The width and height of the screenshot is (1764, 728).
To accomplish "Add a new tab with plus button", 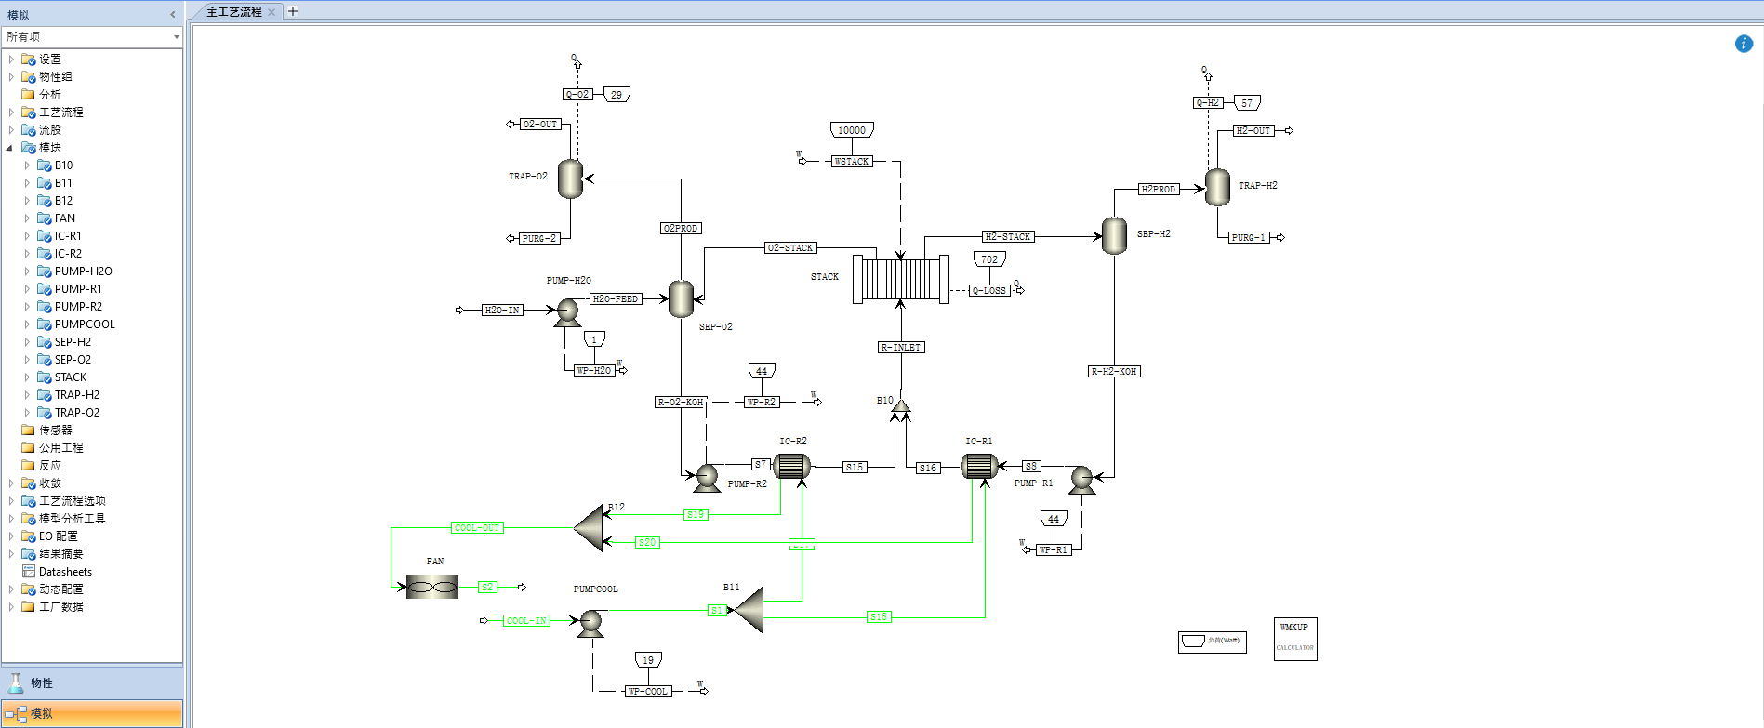I will point(293,11).
